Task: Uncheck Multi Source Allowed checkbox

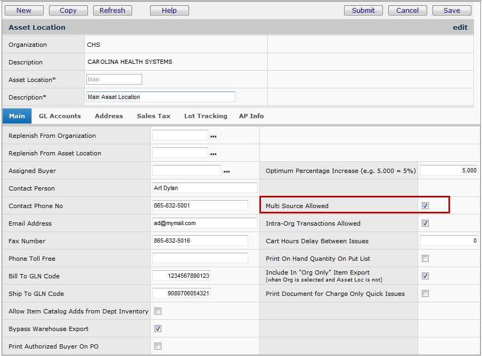Action: point(425,206)
